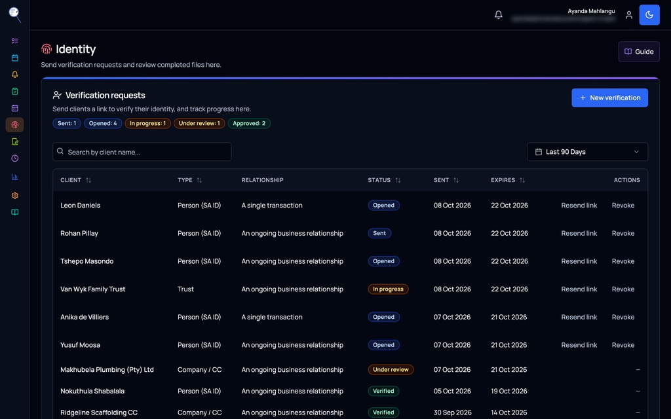Image resolution: width=671 pixels, height=419 pixels.
Task: Sort the table by Expires column
Action: click(508, 180)
